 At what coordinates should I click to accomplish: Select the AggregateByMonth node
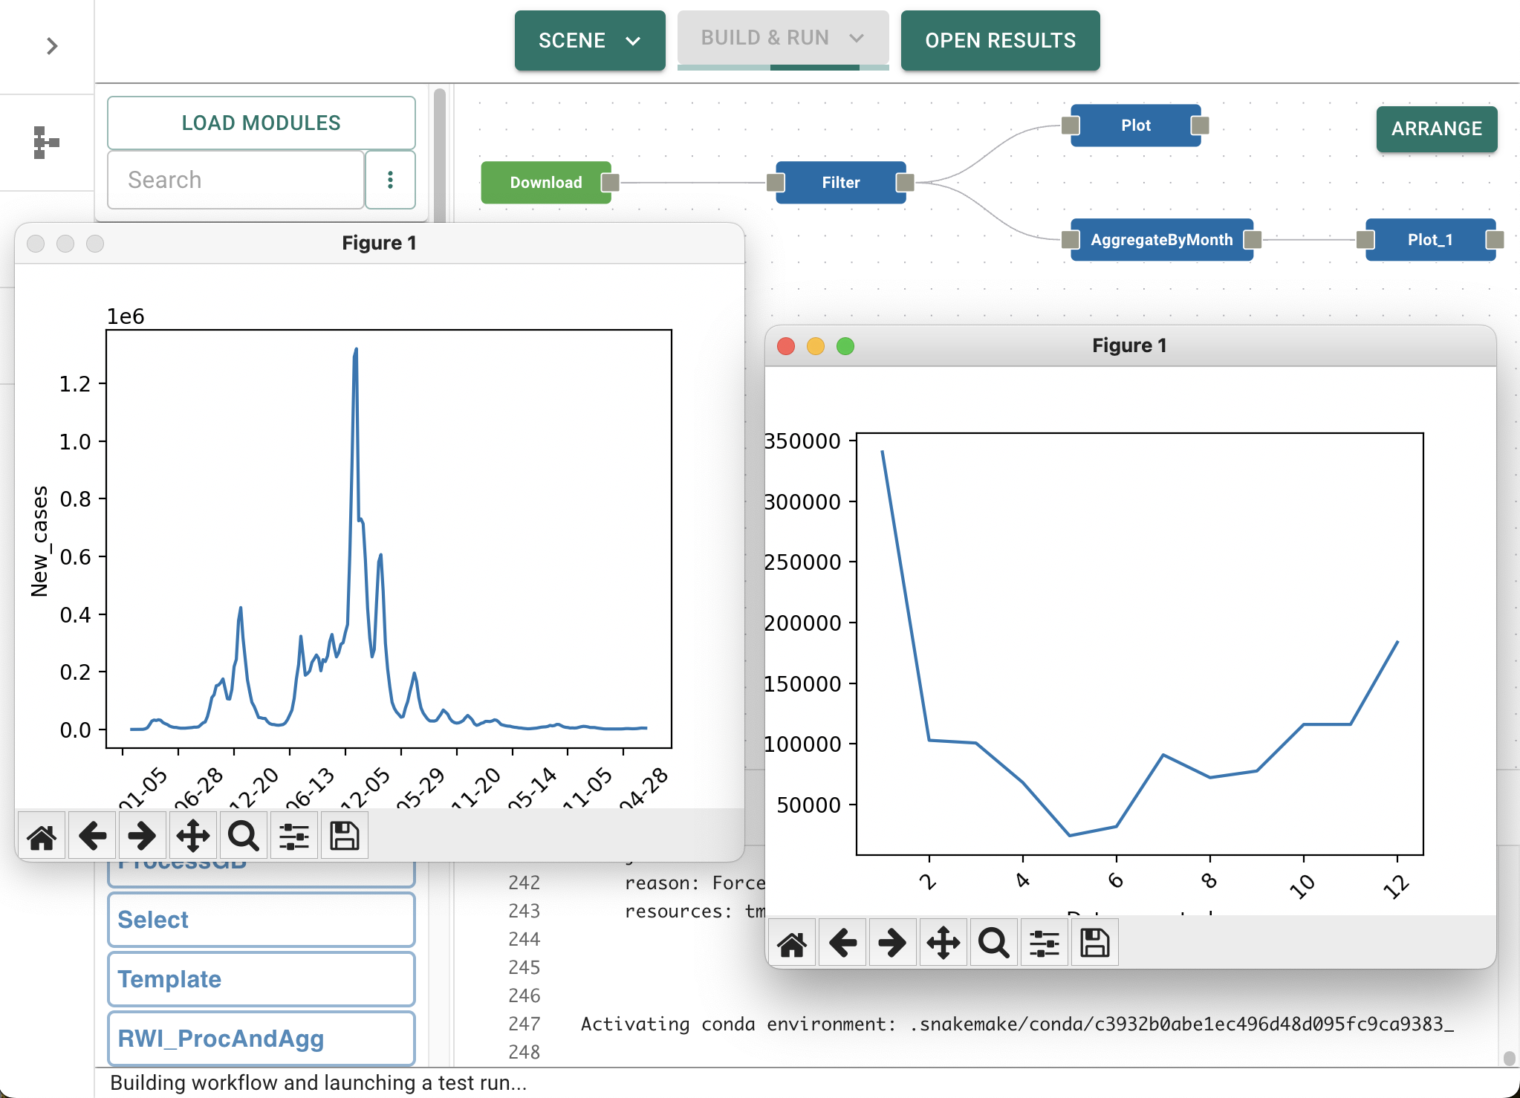[1161, 240]
